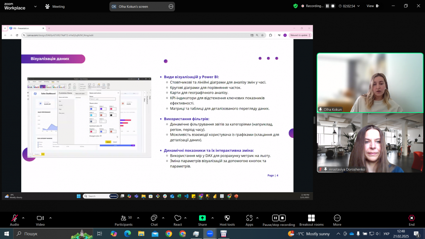
Task: Unmute microphone with the Audio button
Action: (x=15, y=218)
